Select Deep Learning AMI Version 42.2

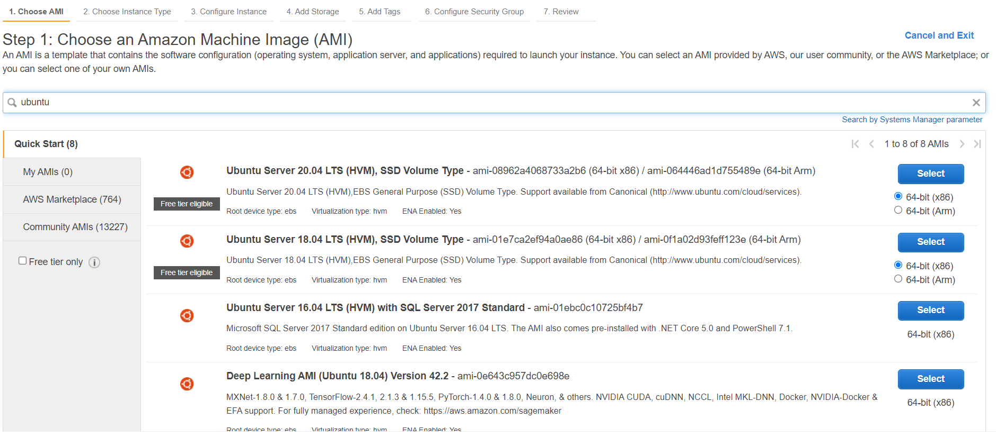click(x=931, y=379)
